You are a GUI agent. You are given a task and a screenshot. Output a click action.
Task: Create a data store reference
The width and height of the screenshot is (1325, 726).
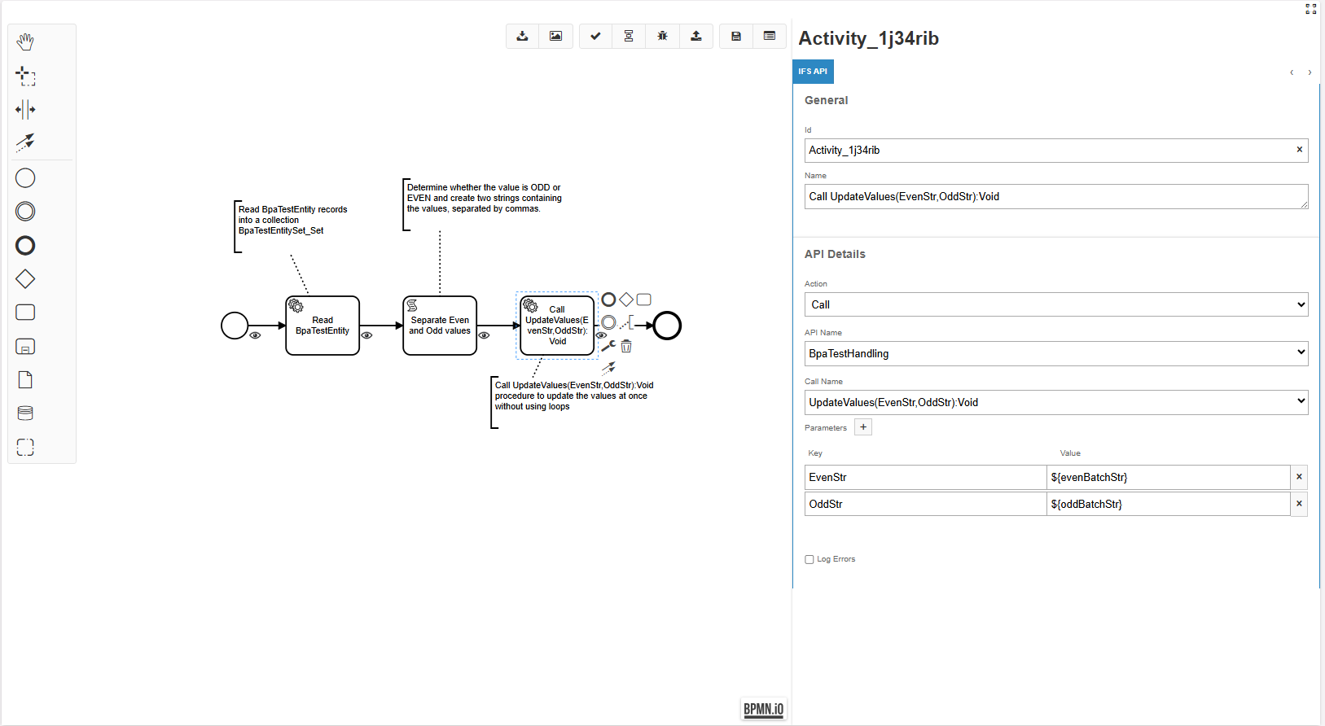coord(25,413)
